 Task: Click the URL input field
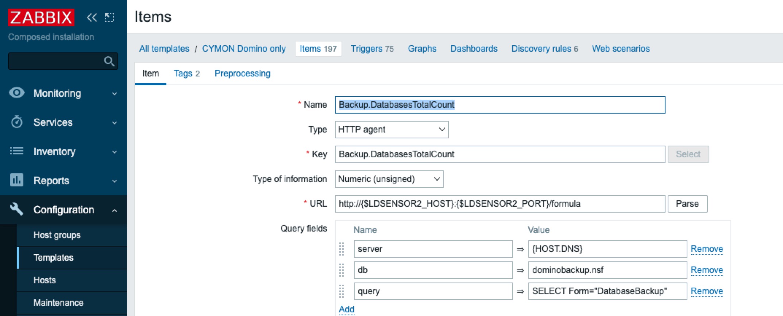[x=500, y=204]
